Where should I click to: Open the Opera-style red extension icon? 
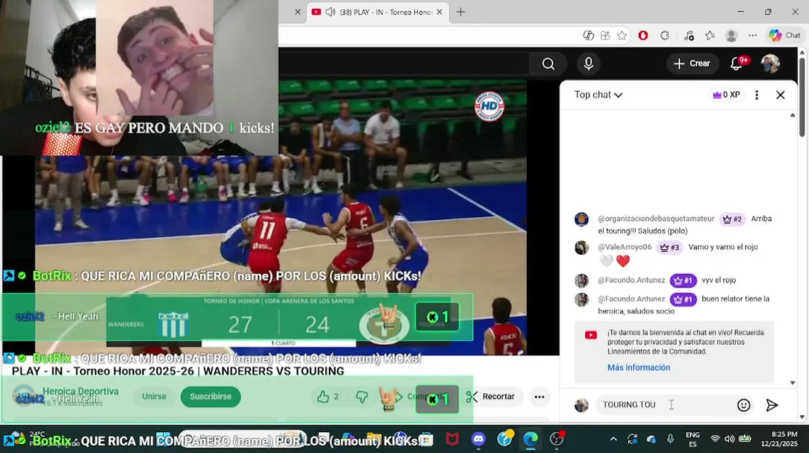643,36
